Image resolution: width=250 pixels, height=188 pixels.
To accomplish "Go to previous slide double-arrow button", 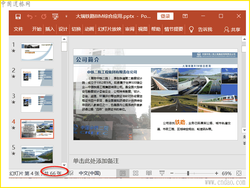I will tap(244, 137).
